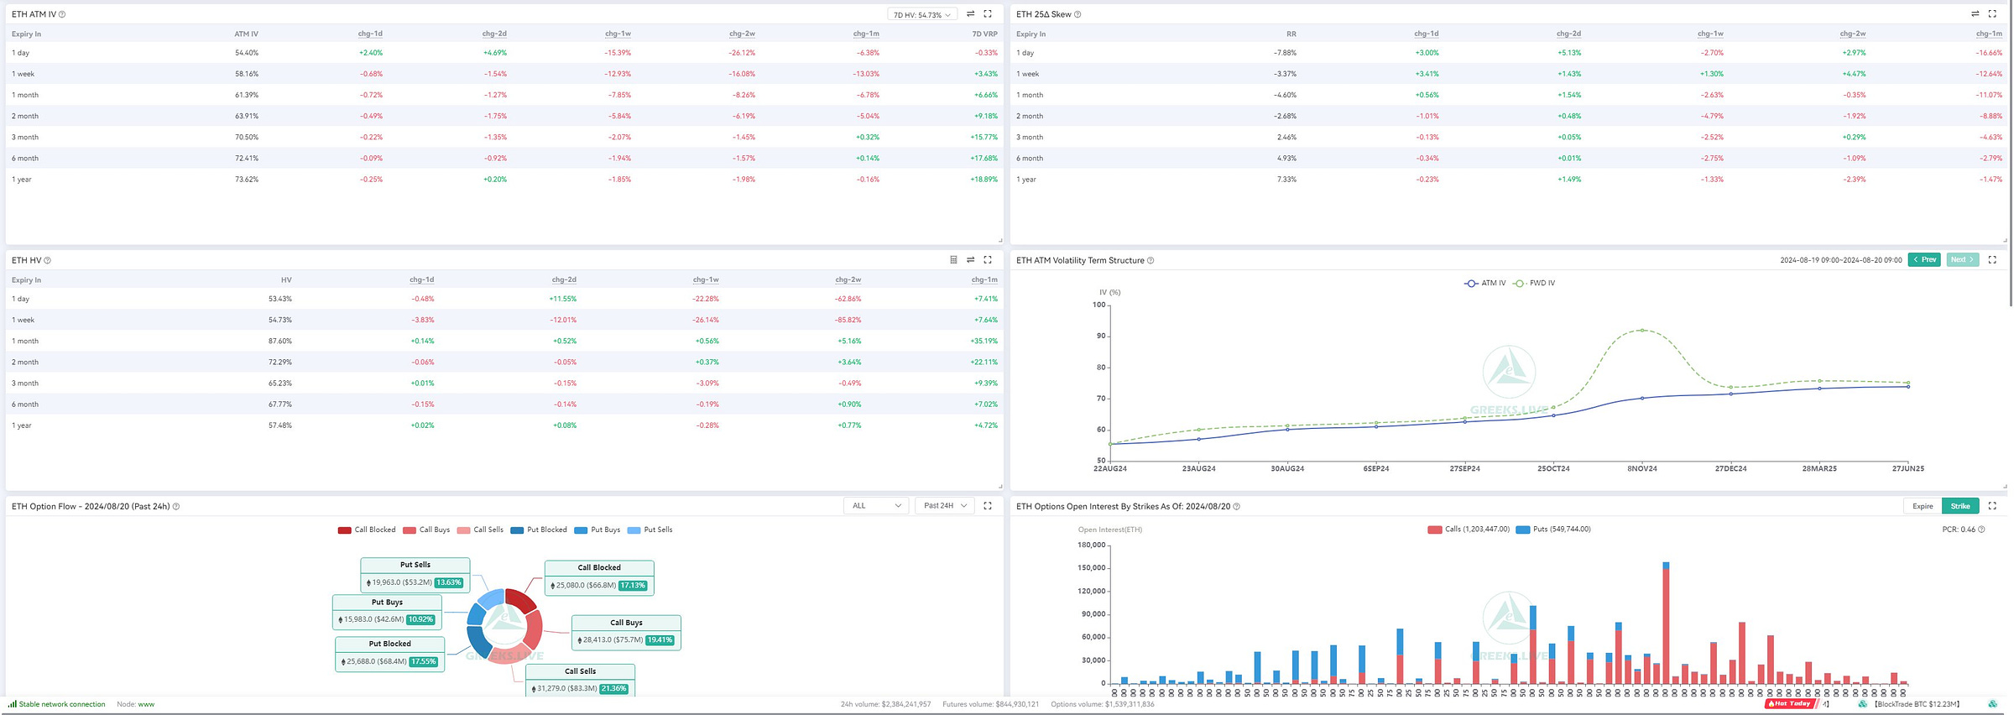Image resolution: width=2014 pixels, height=715 pixels.
Task: Expand ETH 25Δ Skew panel to fullscreen
Action: pos(1992,14)
